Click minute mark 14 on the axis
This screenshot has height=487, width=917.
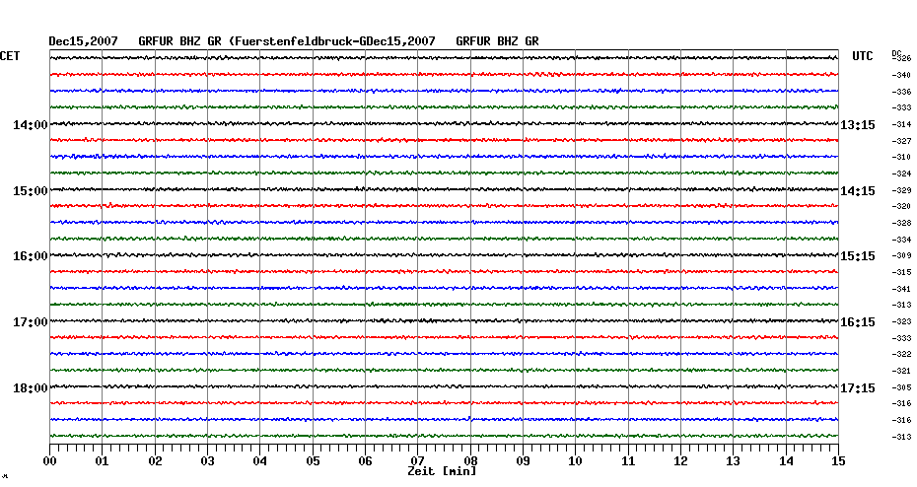click(786, 461)
